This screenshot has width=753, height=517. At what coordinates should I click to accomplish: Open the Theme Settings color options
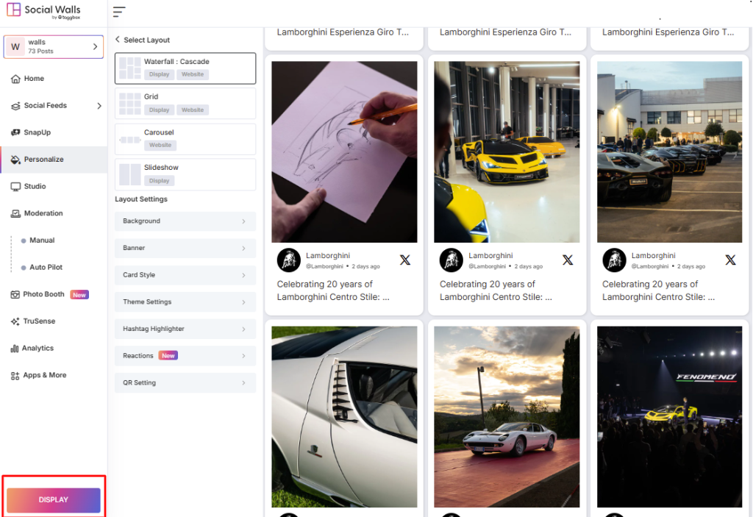[185, 302]
